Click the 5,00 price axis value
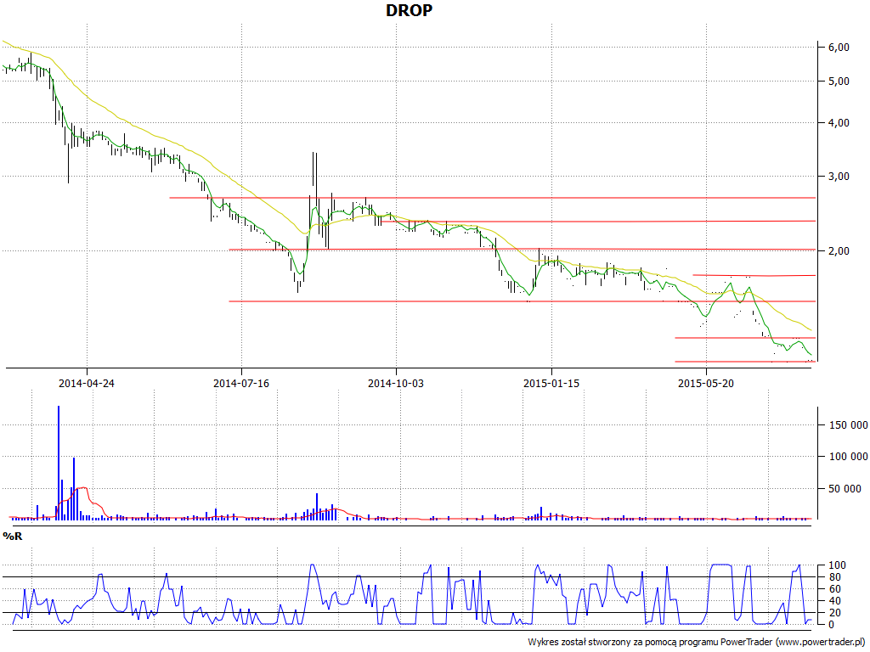 839,81
